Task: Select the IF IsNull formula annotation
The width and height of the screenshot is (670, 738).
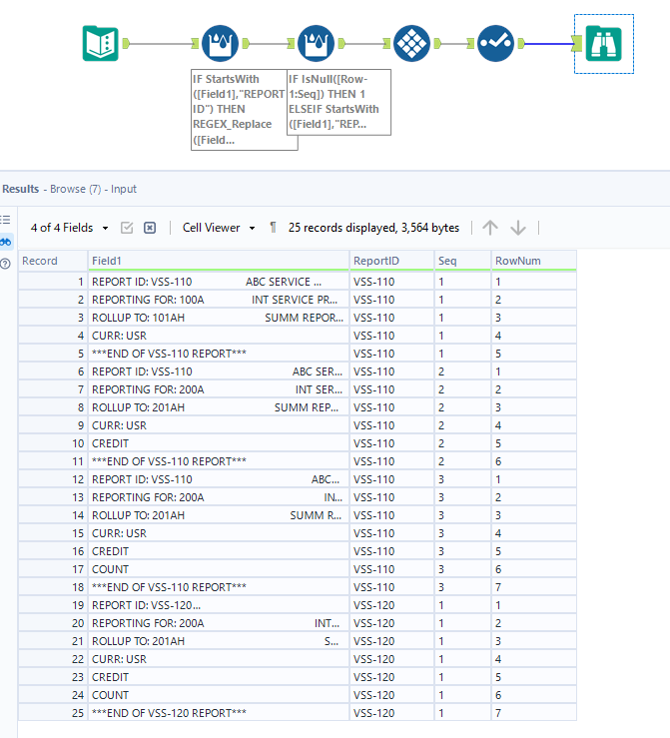Action: point(338,102)
